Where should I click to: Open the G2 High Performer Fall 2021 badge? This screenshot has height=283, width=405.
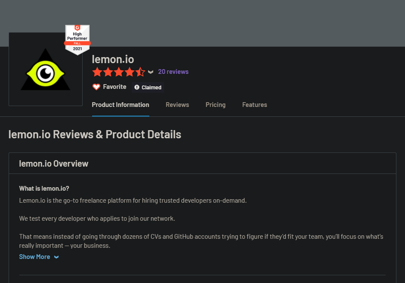[x=77, y=40]
